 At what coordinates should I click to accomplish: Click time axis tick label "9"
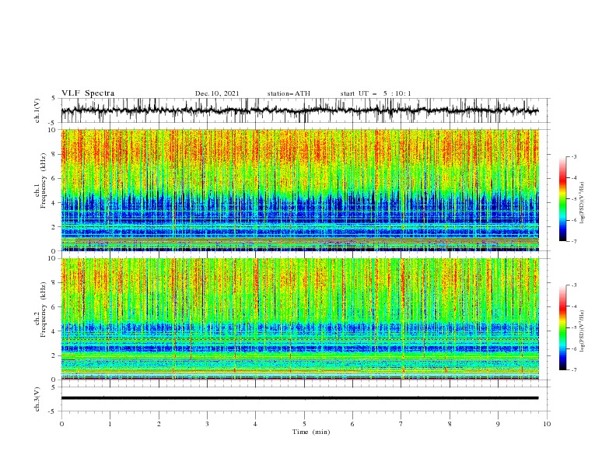coord(498,424)
